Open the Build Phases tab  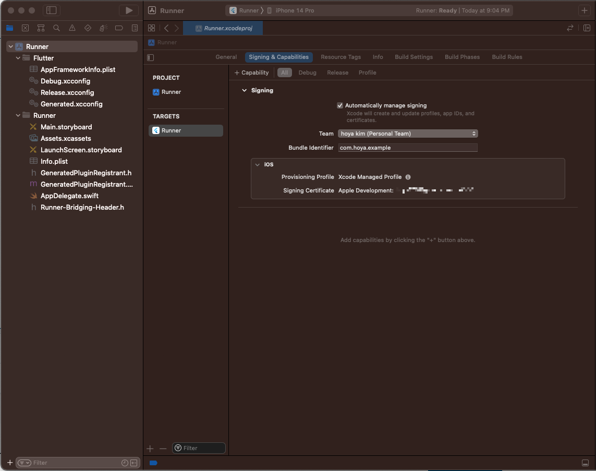click(x=462, y=57)
